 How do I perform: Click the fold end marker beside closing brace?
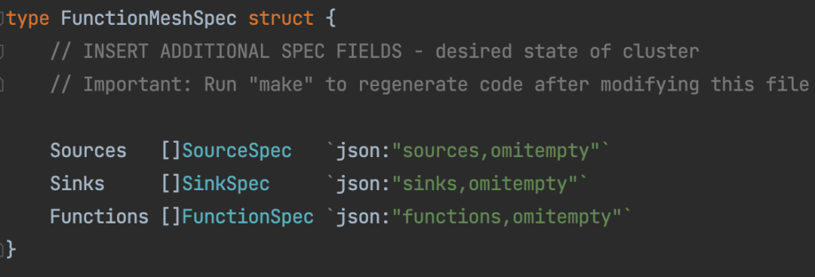tap(2, 250)
